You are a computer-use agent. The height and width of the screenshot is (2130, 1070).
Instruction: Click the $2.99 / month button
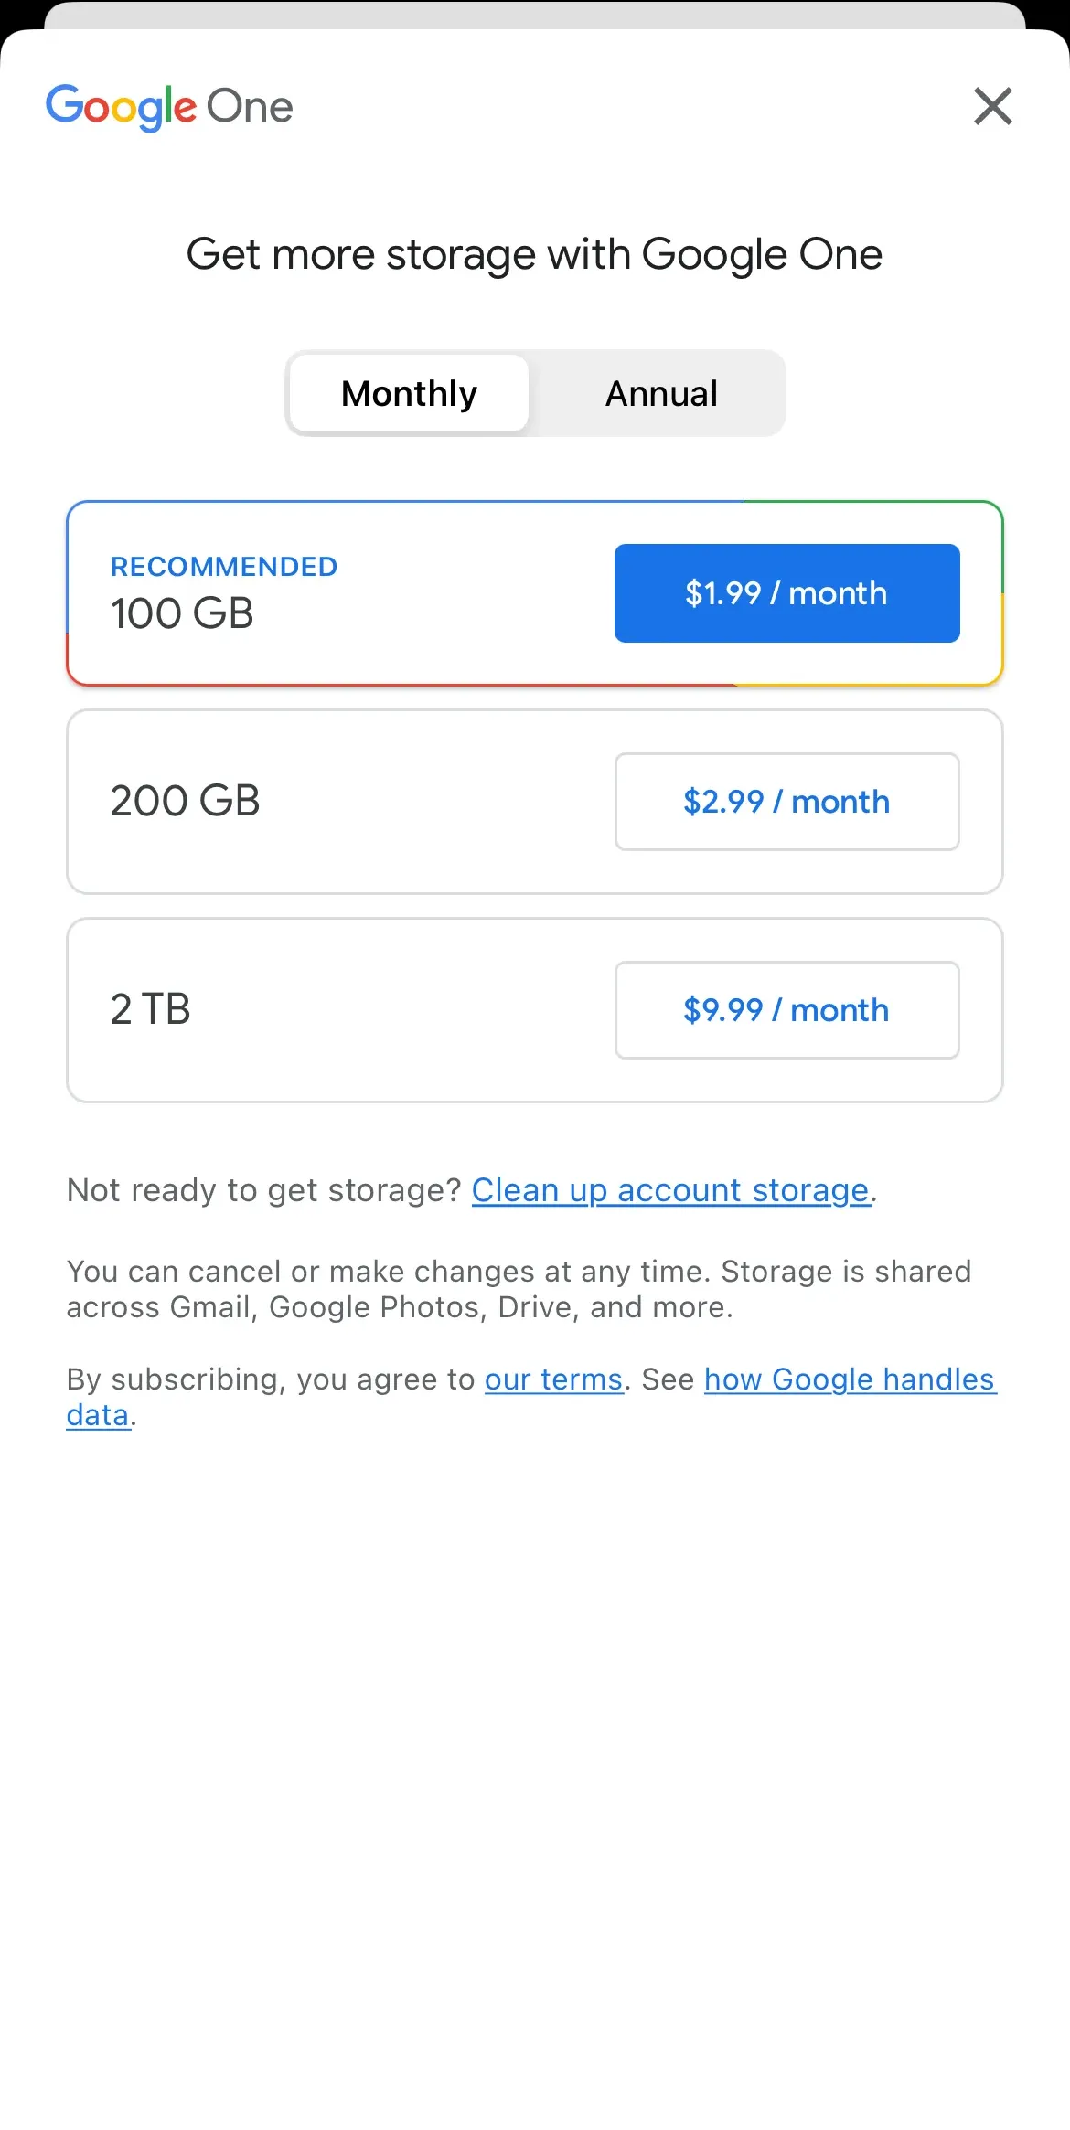(x=786, y=802)
